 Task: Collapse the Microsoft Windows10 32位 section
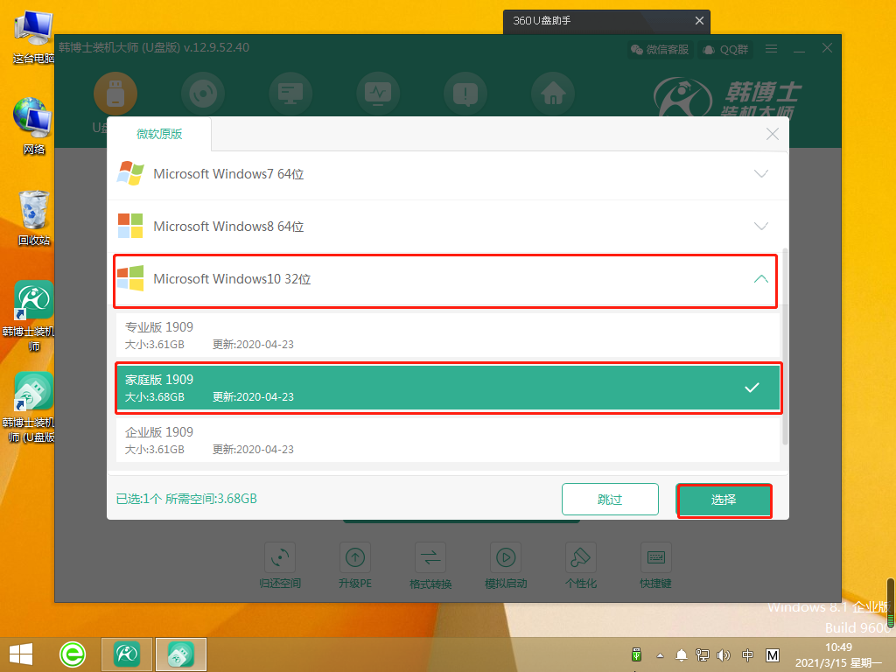click(x=760, y=279)
